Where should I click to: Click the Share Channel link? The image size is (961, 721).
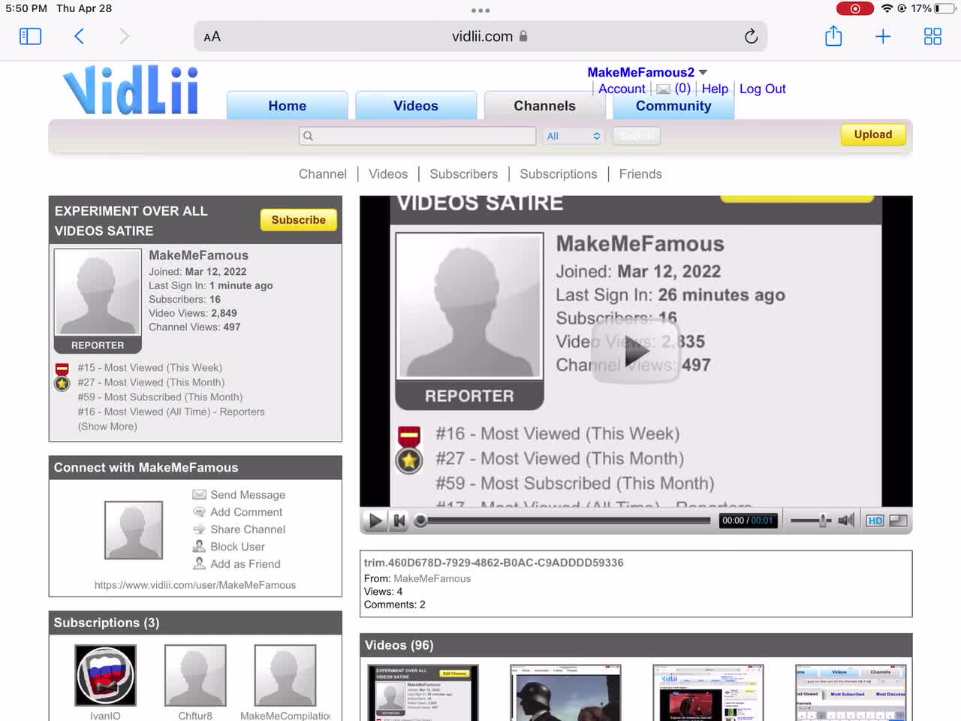248,529
